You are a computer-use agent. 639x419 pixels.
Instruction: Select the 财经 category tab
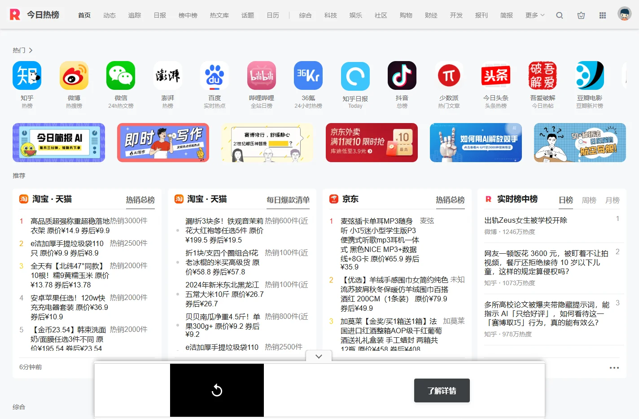click(x=431, y=15)
